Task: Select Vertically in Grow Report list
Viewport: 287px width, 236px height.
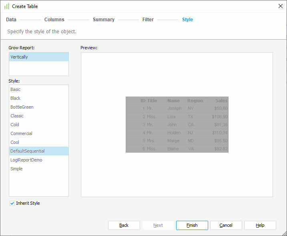Action: pyautogui.click(x=39, y=57)
